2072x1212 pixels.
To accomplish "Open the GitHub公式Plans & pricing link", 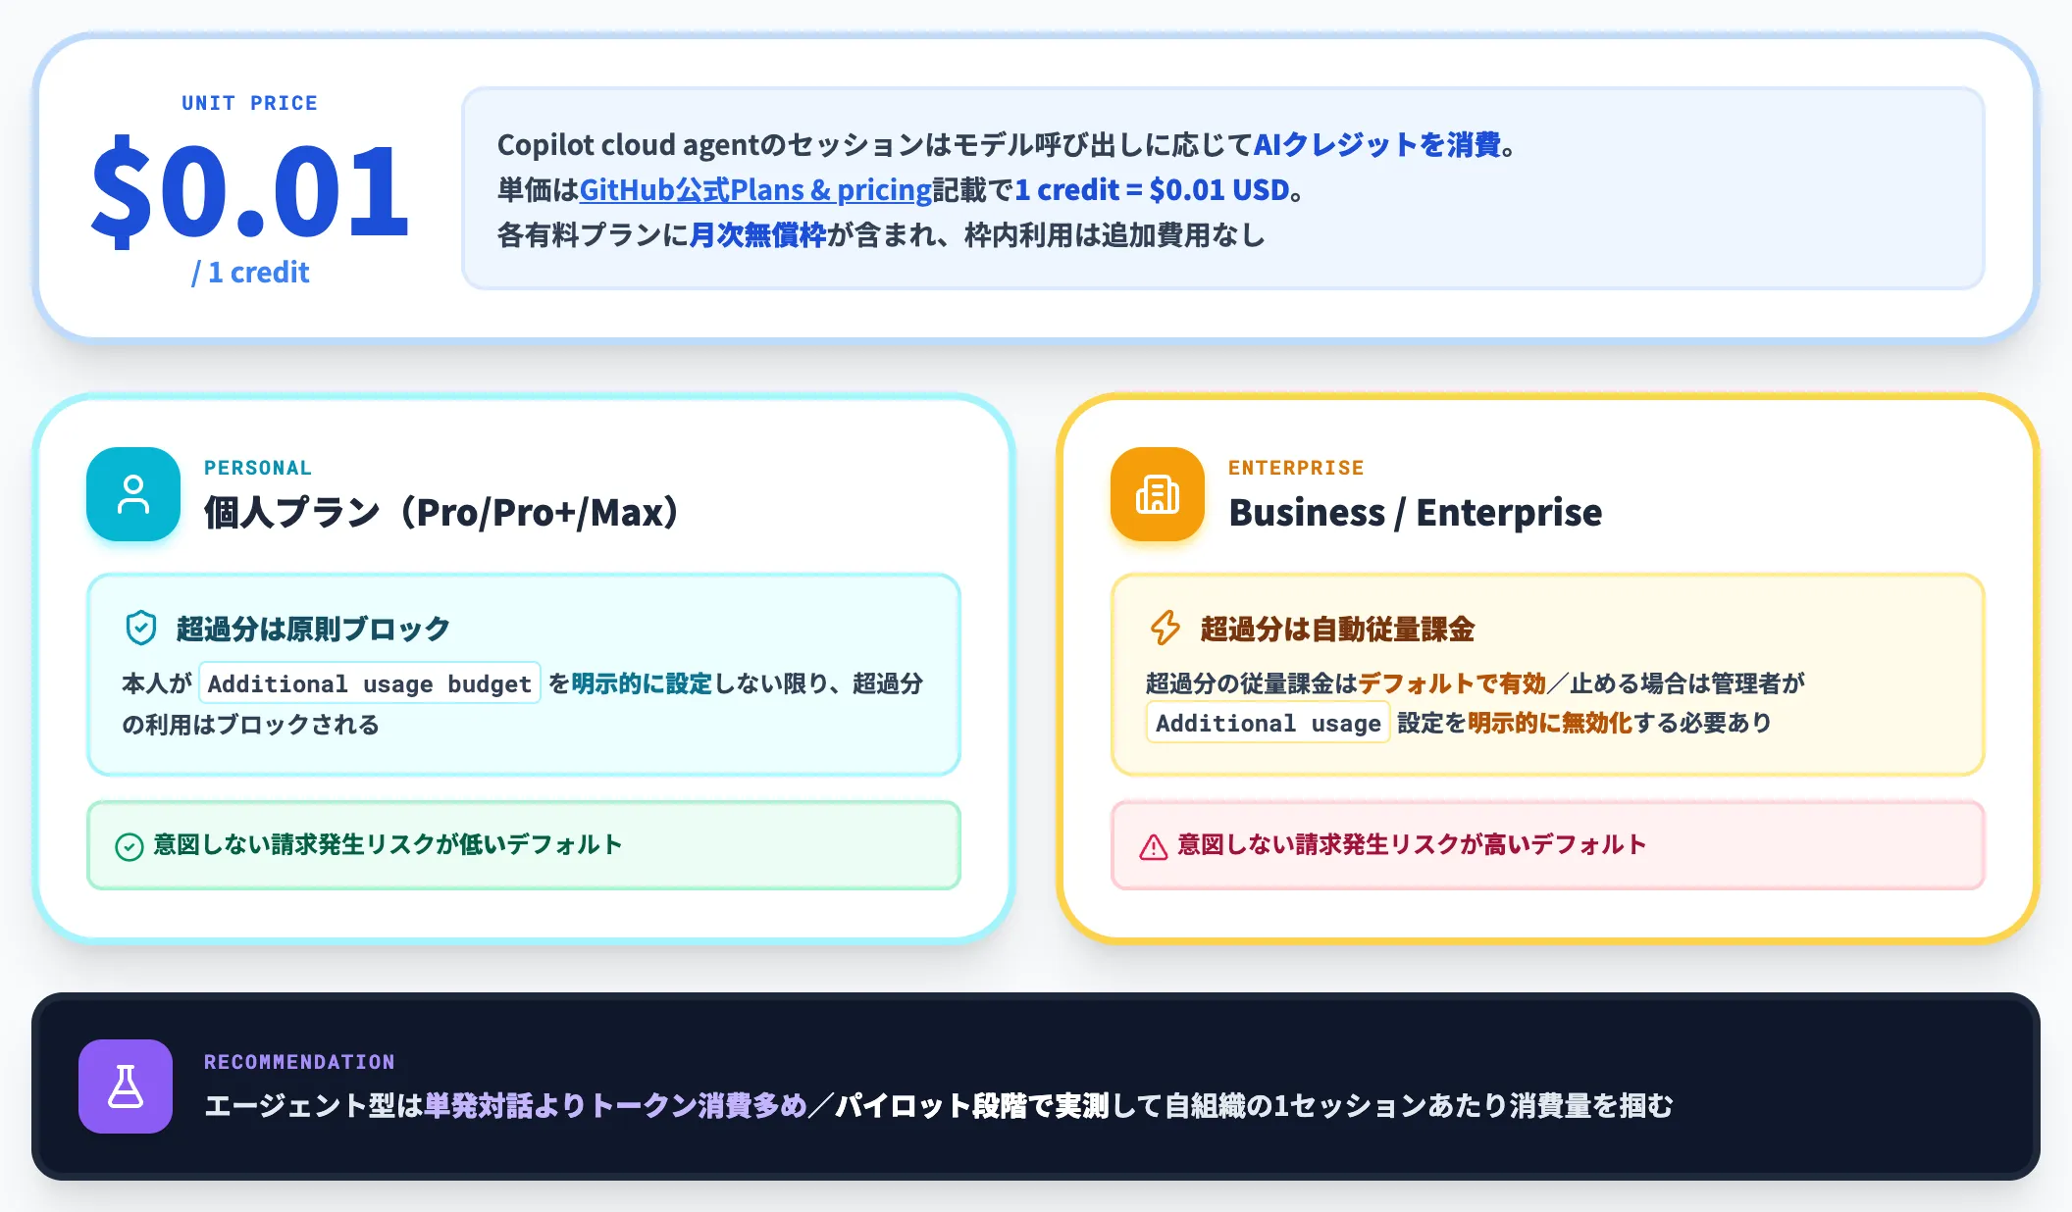I will [755, 190].
